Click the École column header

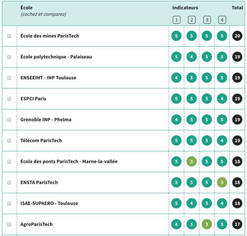[26, 8]
